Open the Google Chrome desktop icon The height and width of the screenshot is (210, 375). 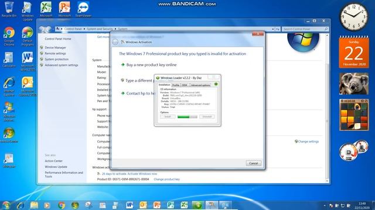9,36
